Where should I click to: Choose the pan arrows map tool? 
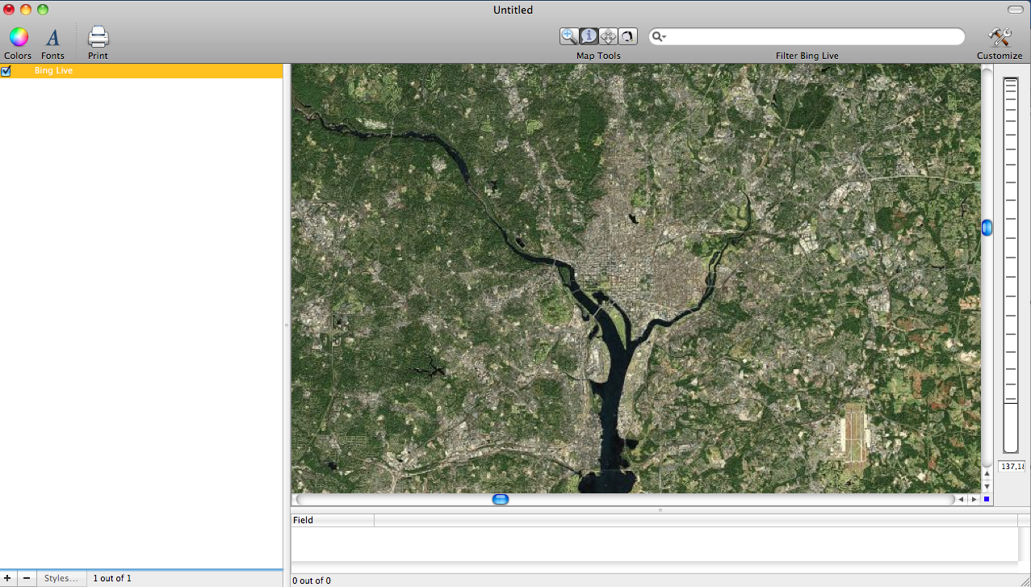click(608, 36)
